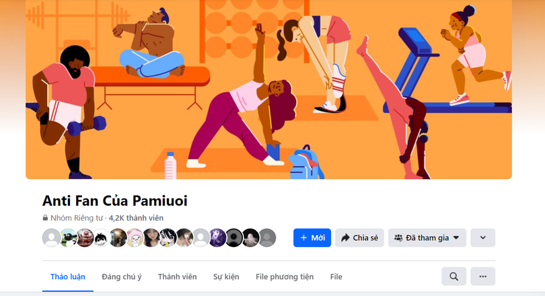Select the File phương tiện tab

285,276
